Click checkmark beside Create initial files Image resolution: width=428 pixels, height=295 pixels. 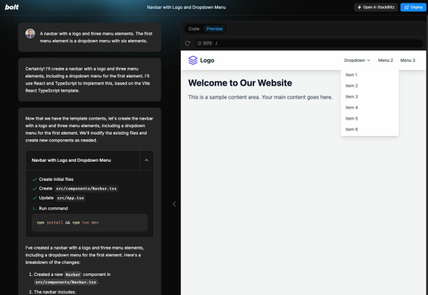point(35,179)
